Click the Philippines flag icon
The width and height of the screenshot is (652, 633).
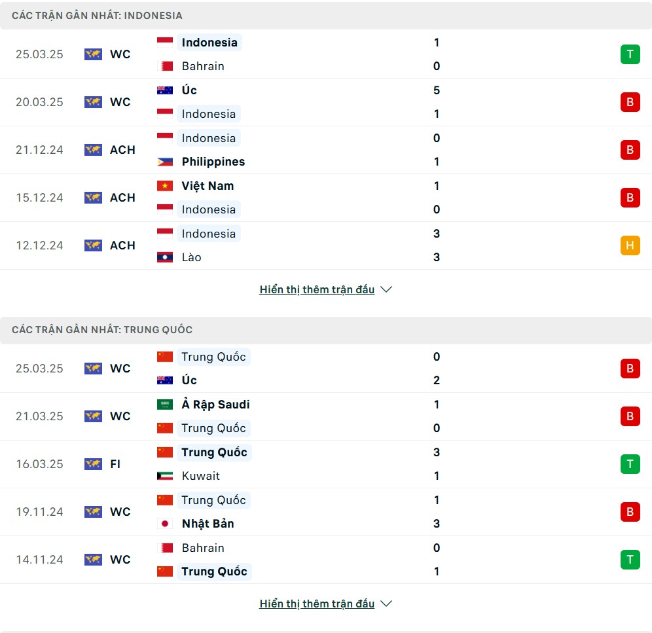point(165,162)
